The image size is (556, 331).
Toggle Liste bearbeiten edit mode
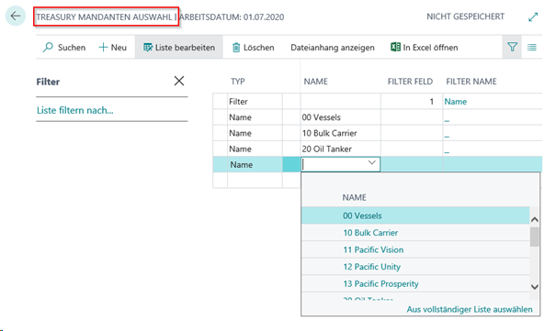(x=178, y=48)
